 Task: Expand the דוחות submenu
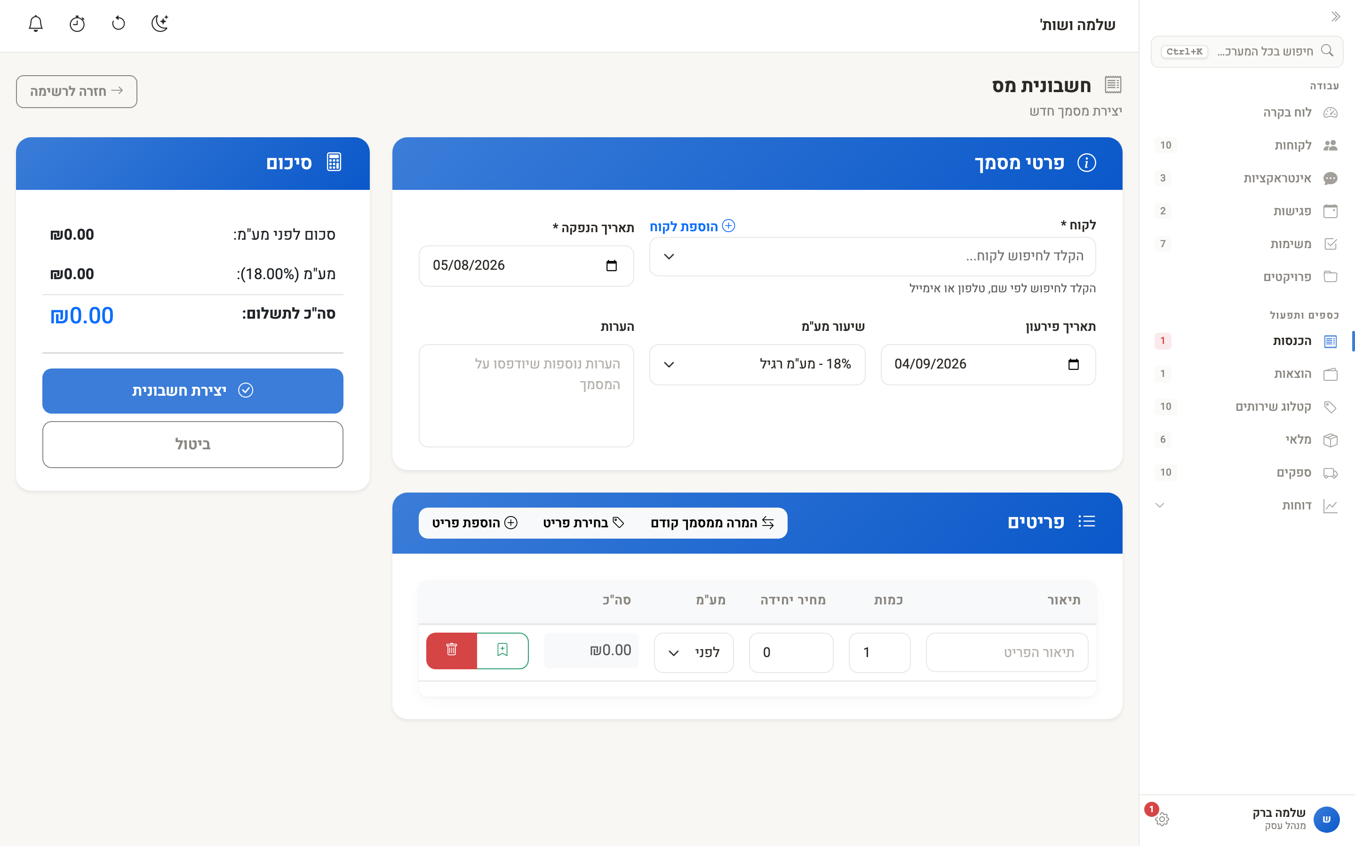pyautogui.click(x=1246, y=505)
